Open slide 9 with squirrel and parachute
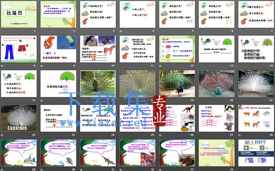 click(58, 49)
